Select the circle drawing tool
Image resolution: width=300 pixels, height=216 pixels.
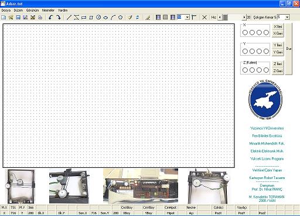coord(98,18)
